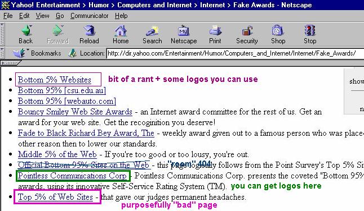Screen dimensions: 364x211
Task: Go to the Home page
Action: (121, 35)
